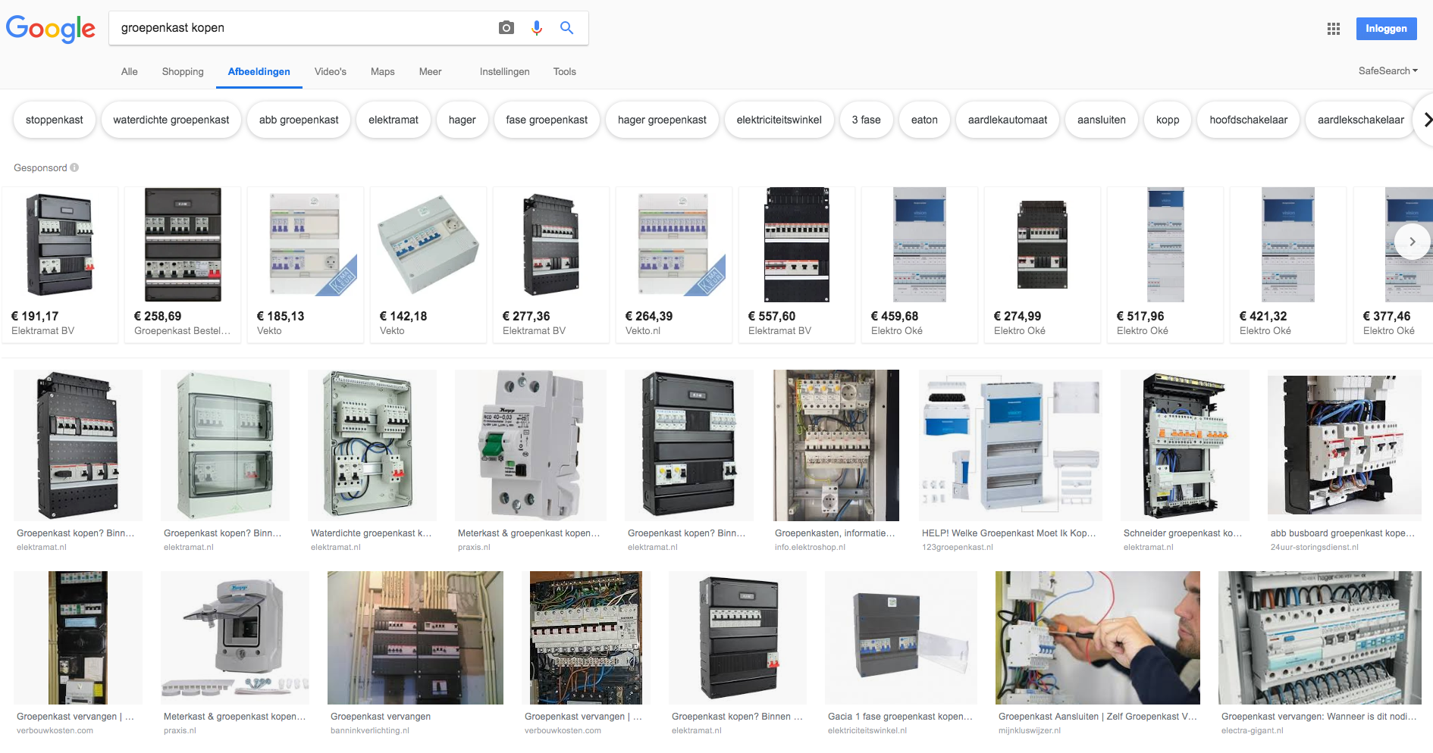
Task: Open the SafeSearch dropdown
Action: pyautogui.click(x=1388, y=70)
